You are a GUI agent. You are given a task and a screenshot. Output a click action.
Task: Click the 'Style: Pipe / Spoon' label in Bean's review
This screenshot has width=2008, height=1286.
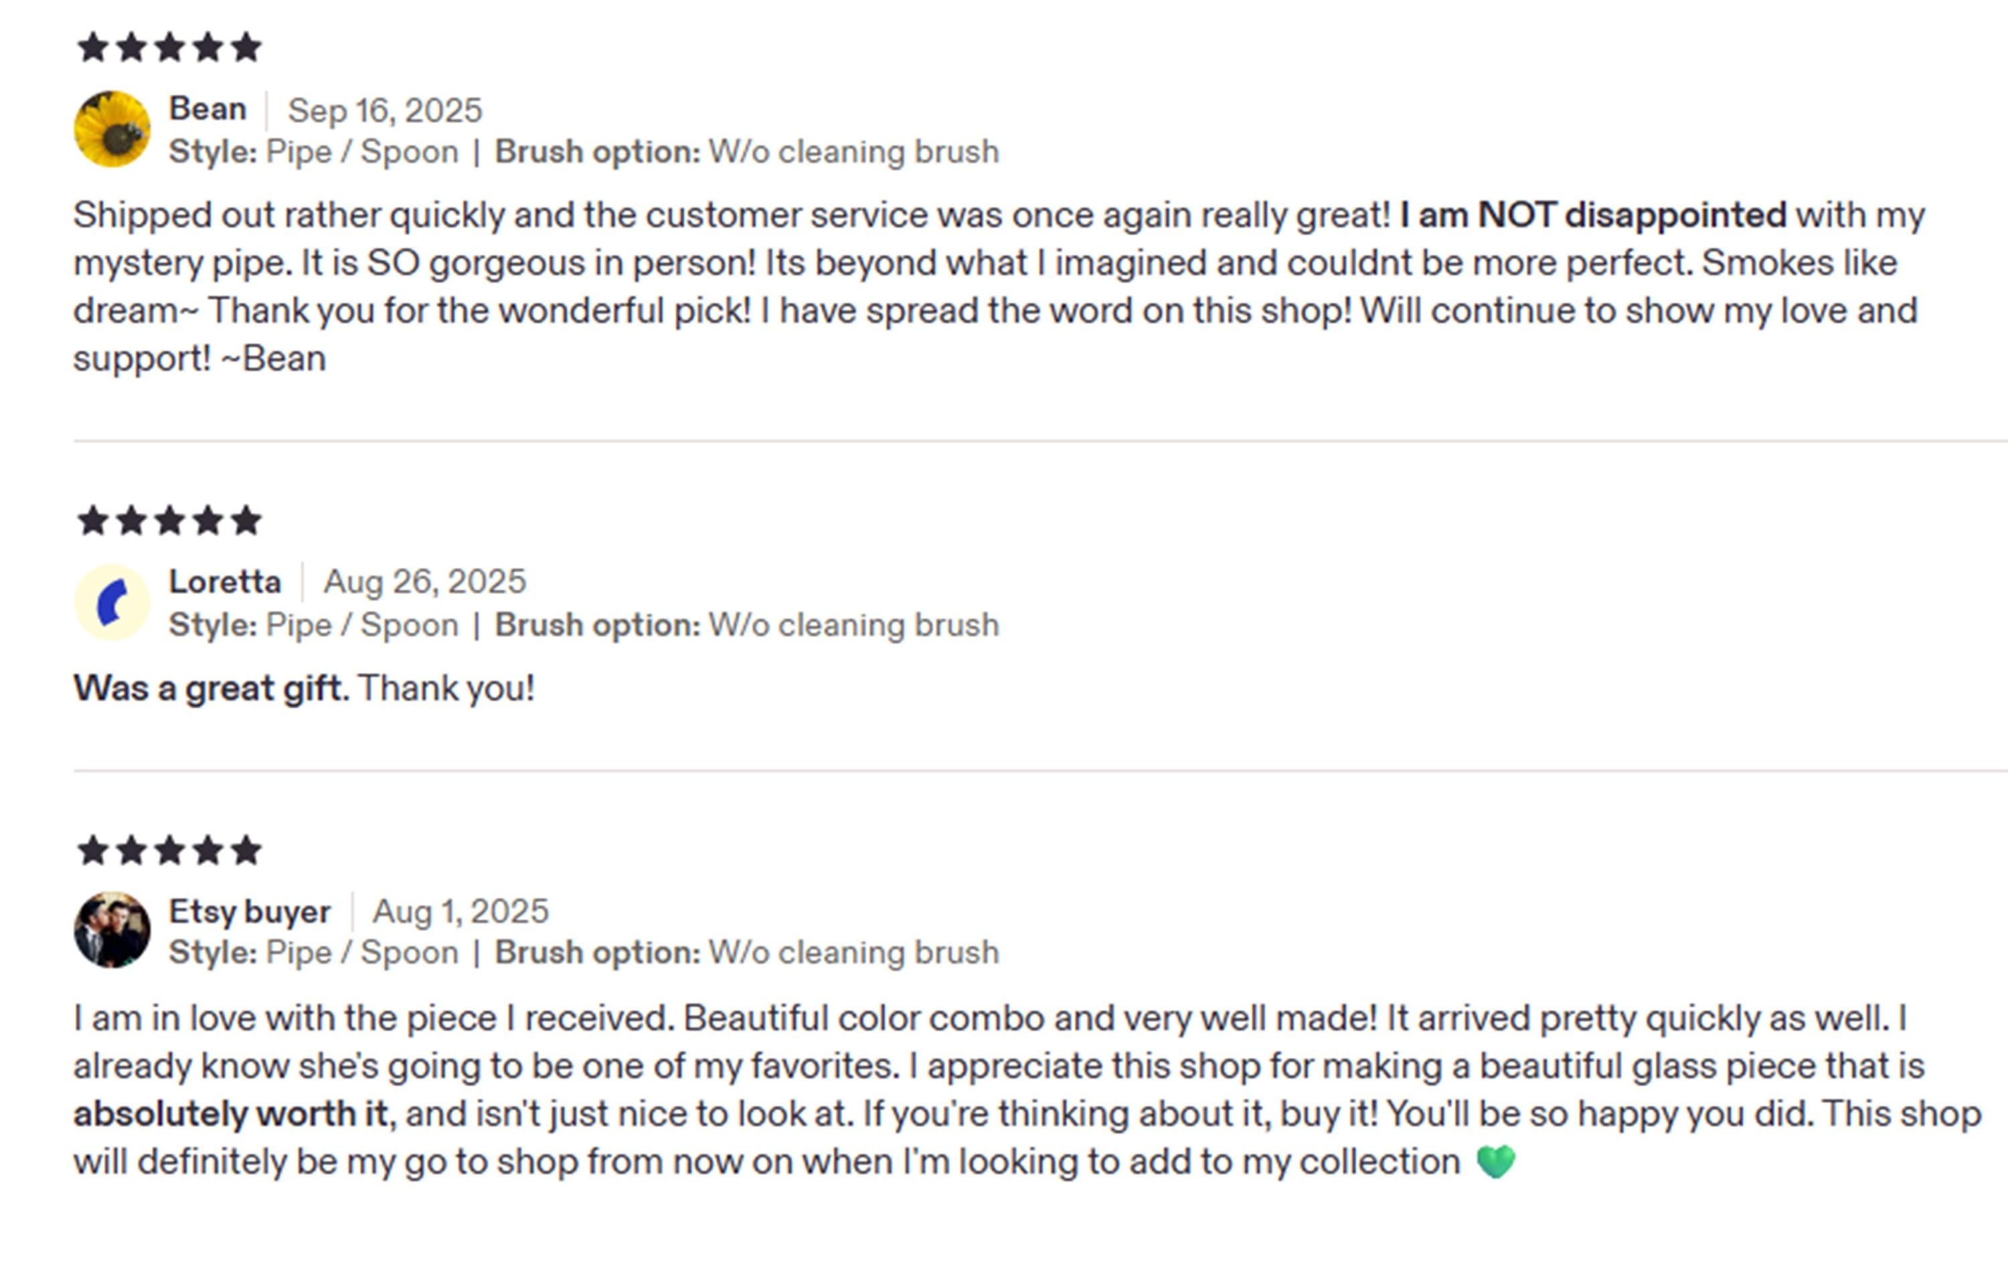pos(313,152)
